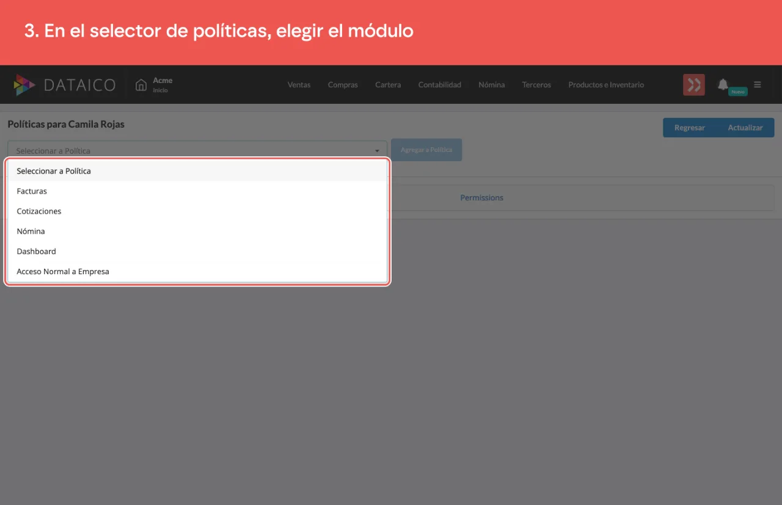Open the Cartera menu
The height and width of the screenshot is (505, 782).
click(x=388, y=85)
